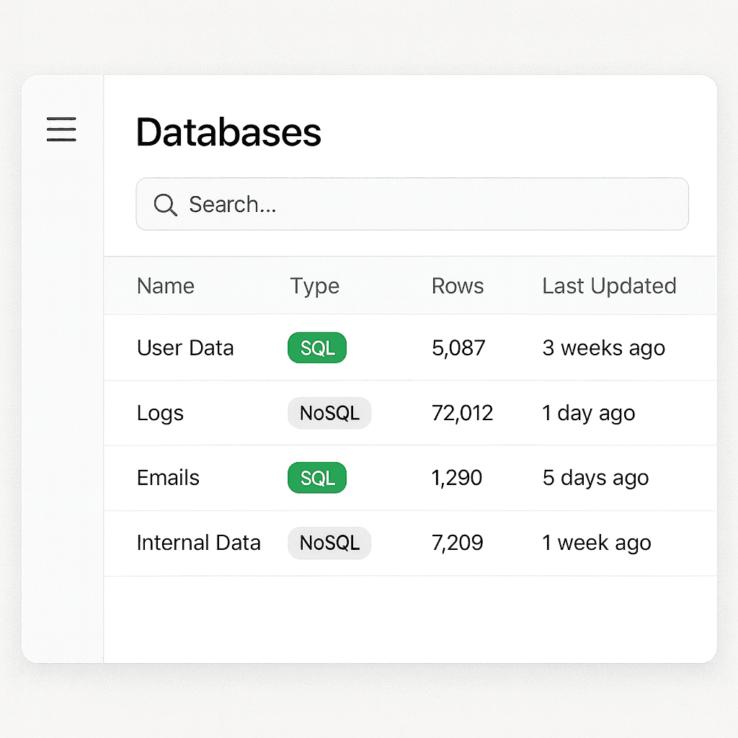The width and height of the screenshot is (738, 738).
Task: Click the 1 day ago timestamp
Action: (588, 413)
